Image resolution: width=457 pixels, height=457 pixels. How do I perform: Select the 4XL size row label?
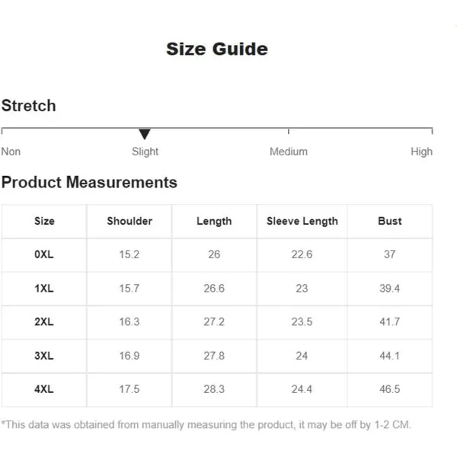[x=44, y=389]
